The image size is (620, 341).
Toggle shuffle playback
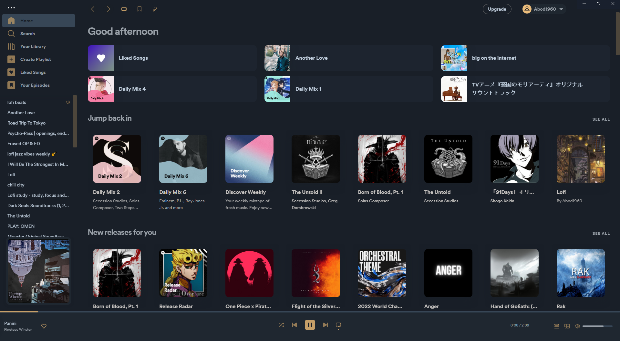coord(282,325)
